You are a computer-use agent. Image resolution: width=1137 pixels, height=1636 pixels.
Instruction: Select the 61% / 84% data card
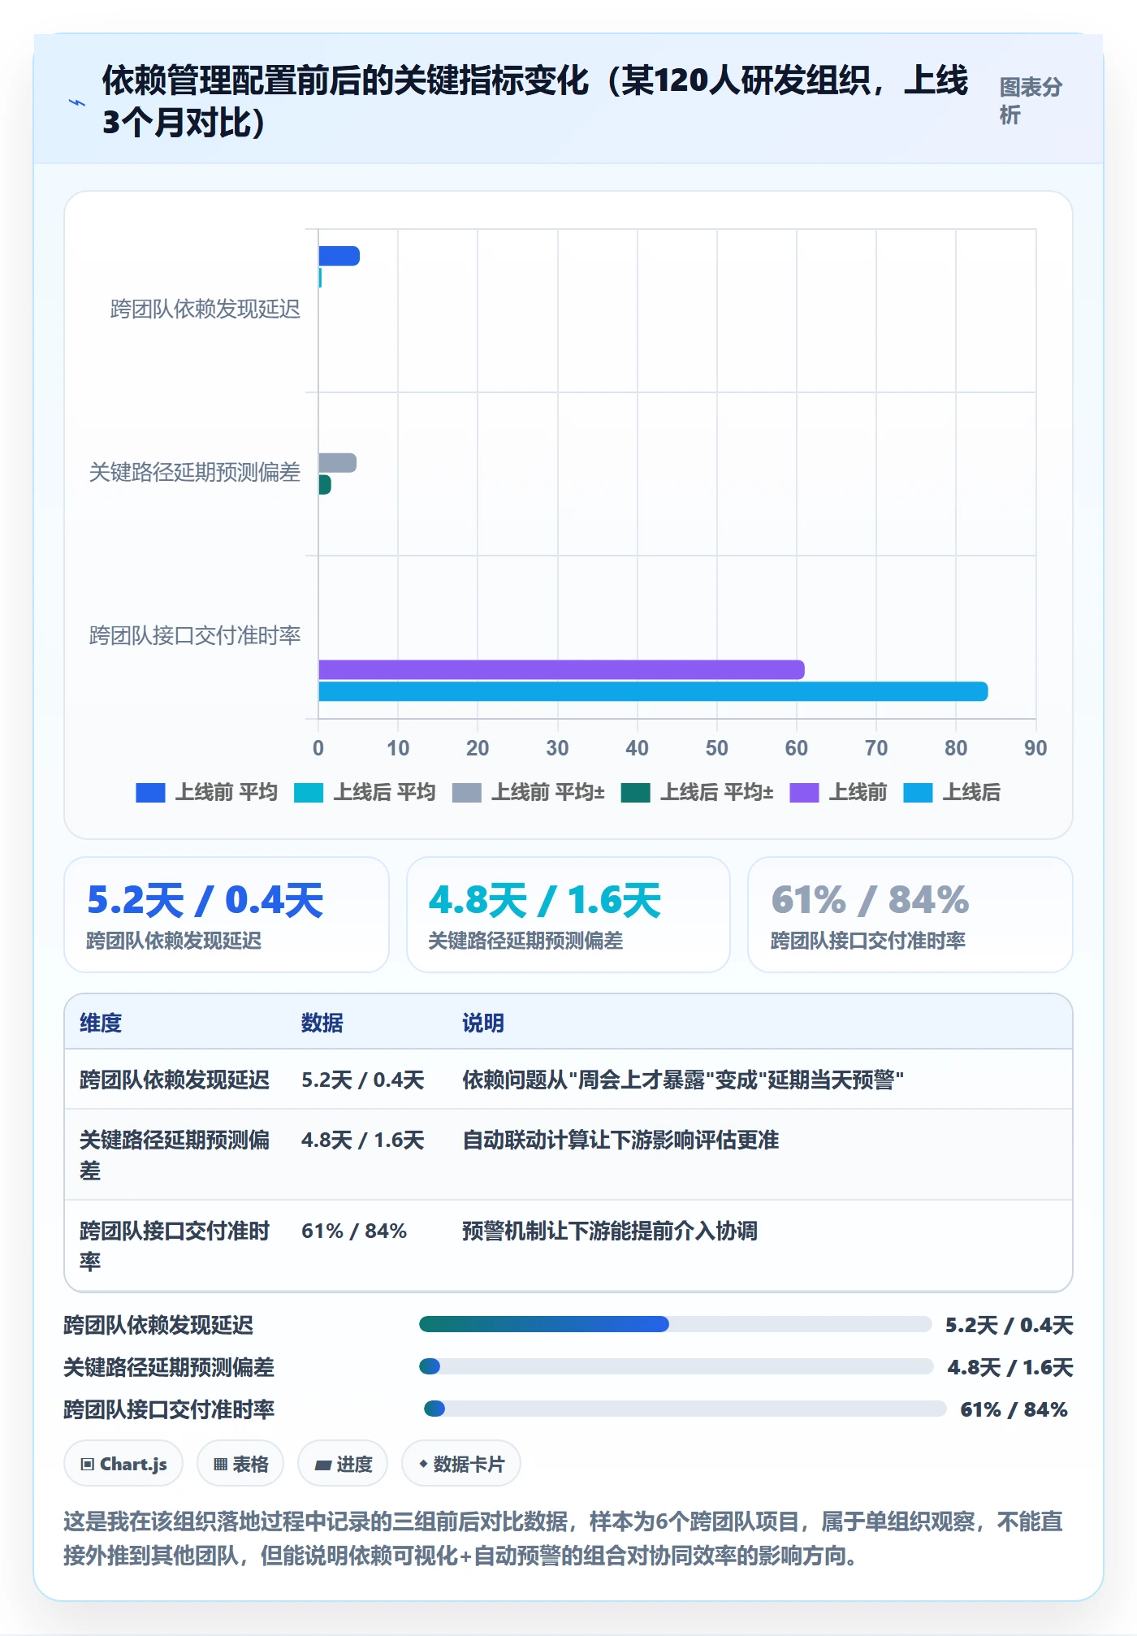tap(910, 915)
